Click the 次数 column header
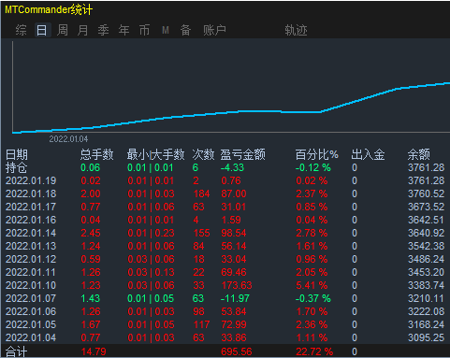The height and width of the screenshot is (358, 450). click(x=203, y=154)
